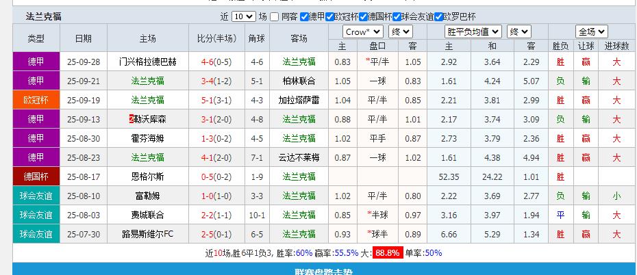Expand the Crow* odds company dropdown
The height and width of the screenshot is (275, 637).
[363, 31]
